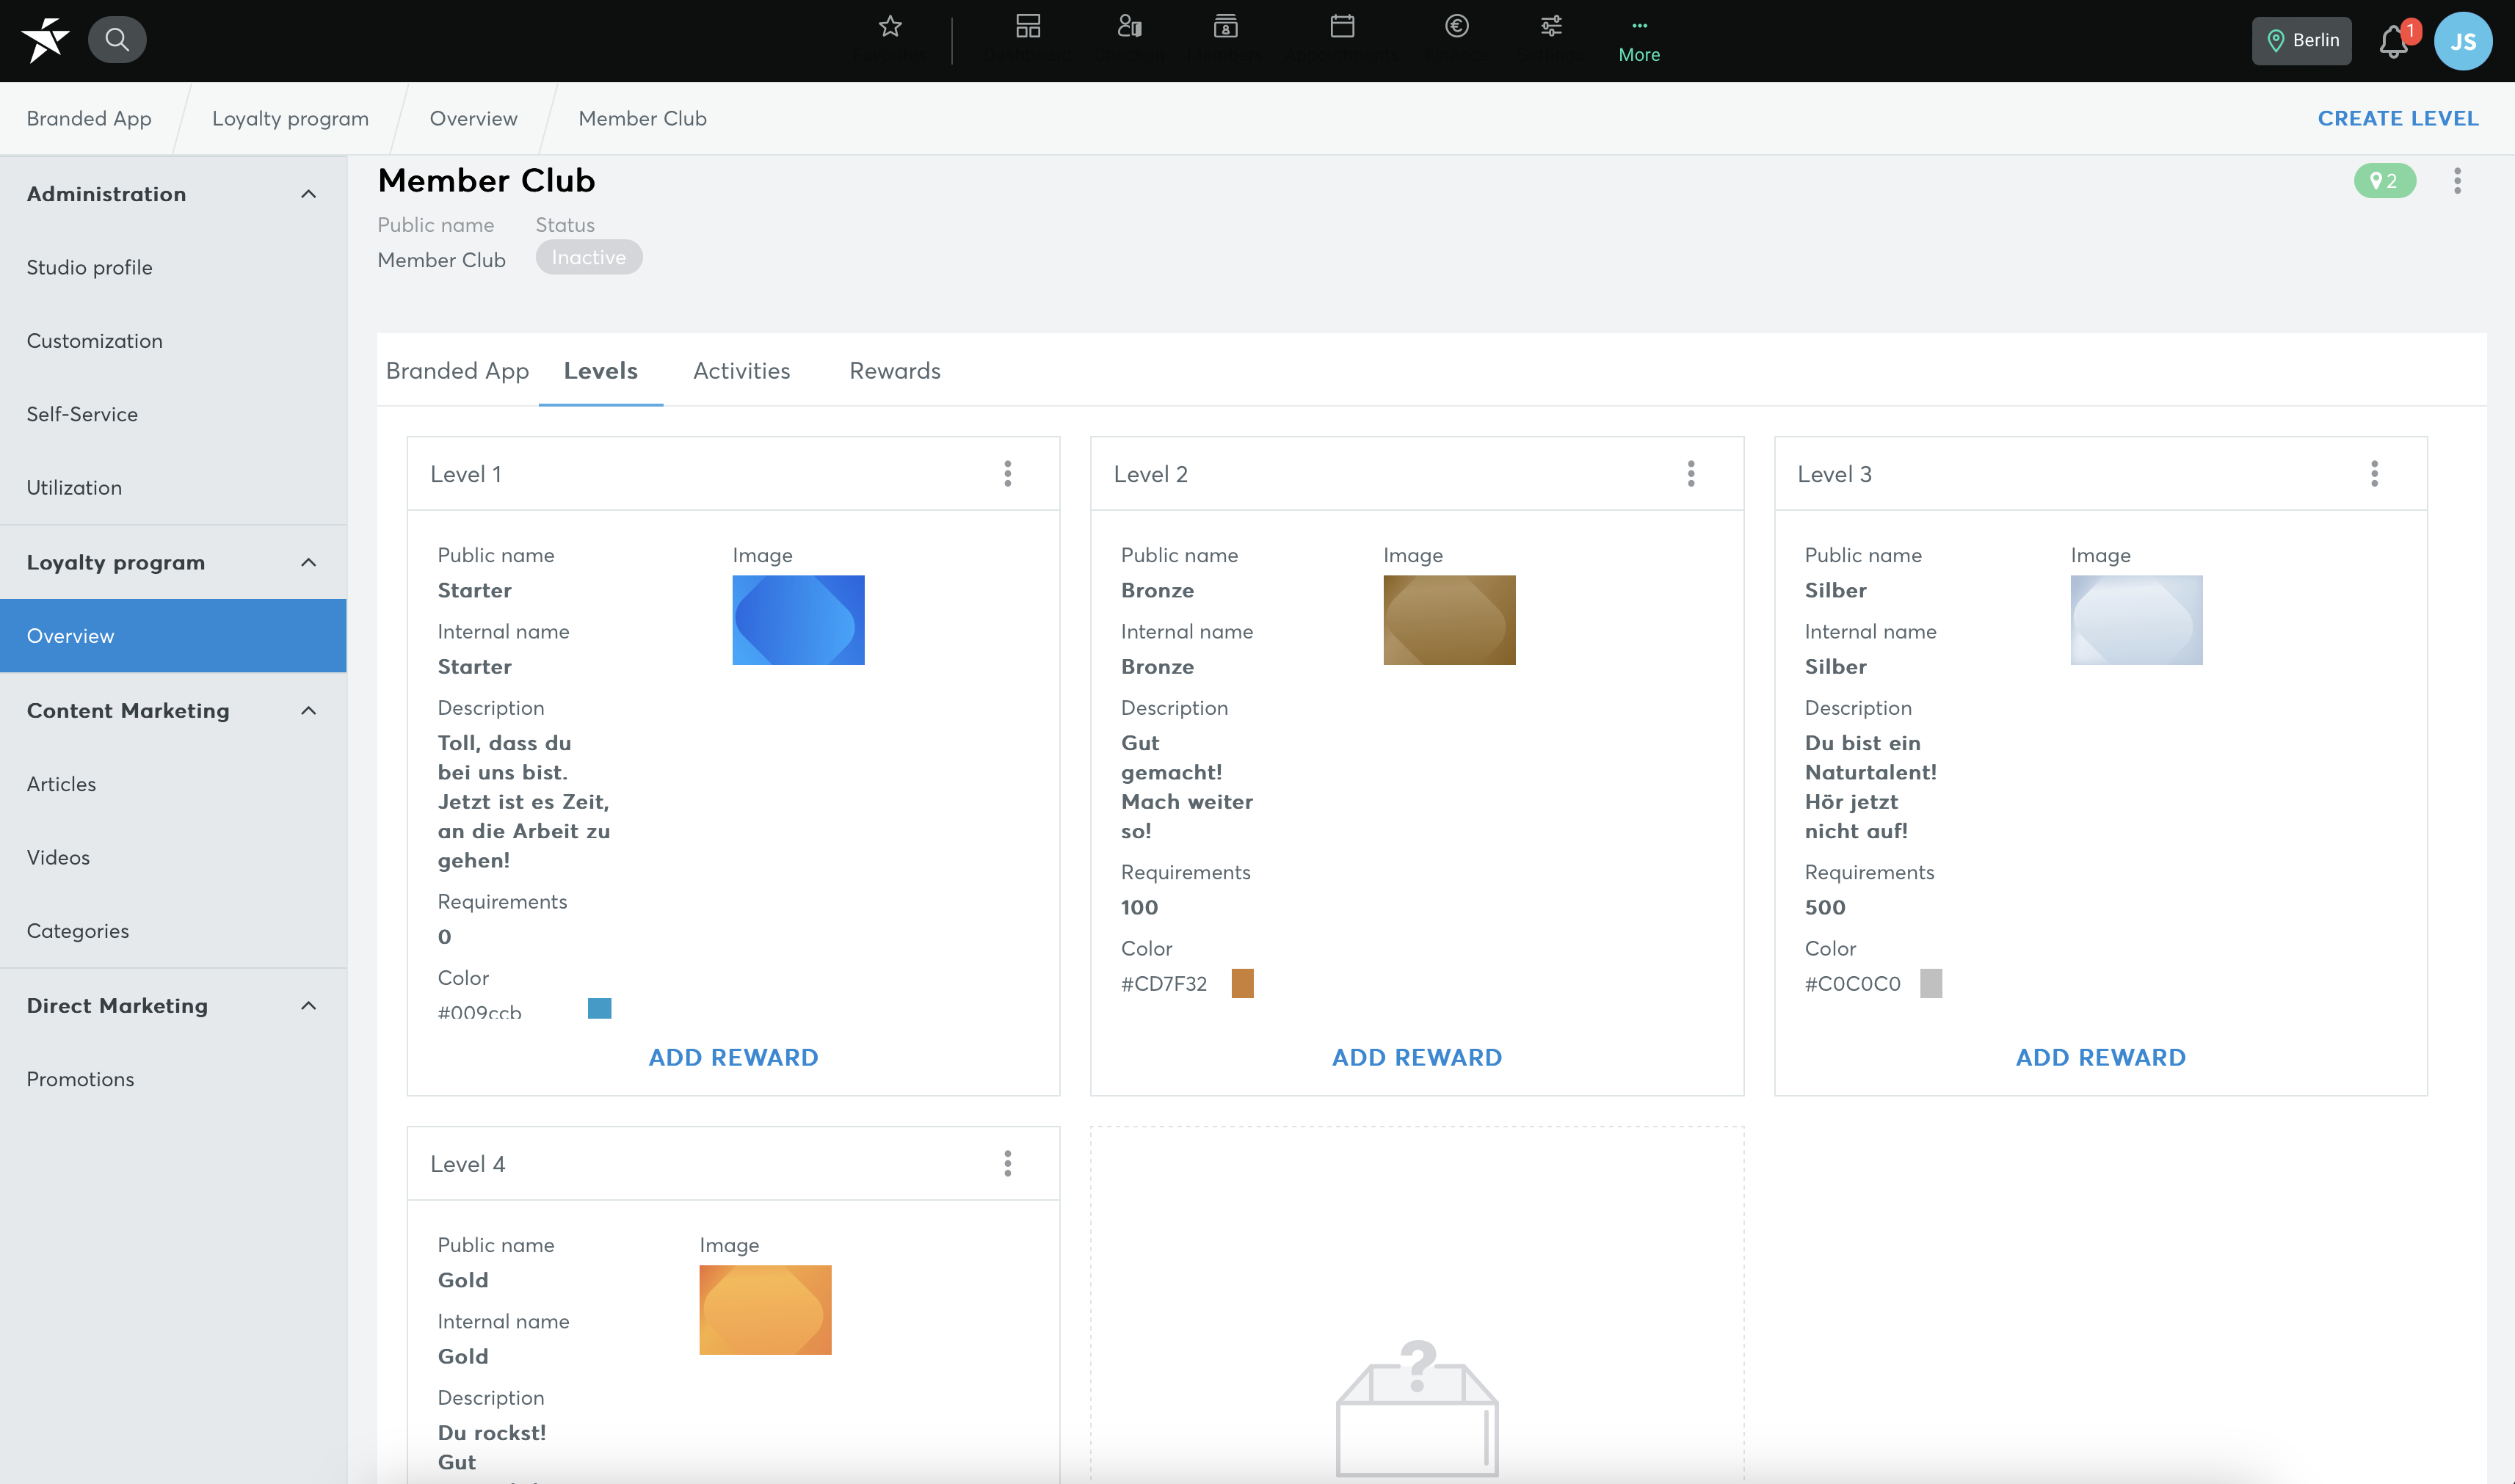This screenshot has height=1484, width=2515.
Task: Open Utilization in sidebar
Action: (173, 488)
